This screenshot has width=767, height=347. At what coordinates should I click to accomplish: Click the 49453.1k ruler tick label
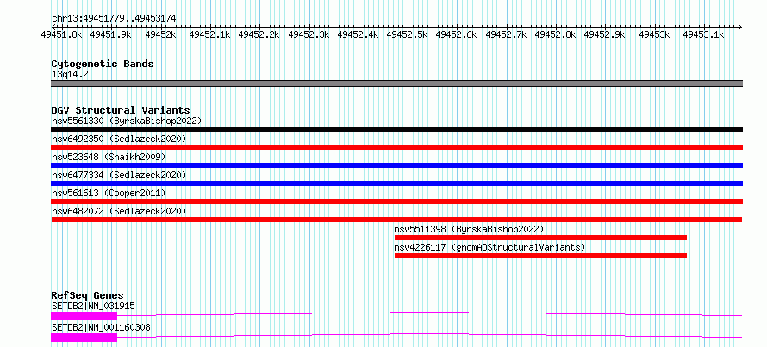tap(703, 34)
